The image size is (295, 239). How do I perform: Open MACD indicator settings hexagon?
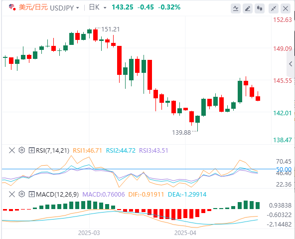tap(22, 194)
